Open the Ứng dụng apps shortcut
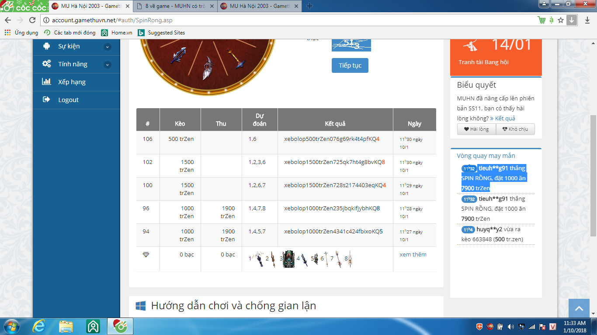This screenshot has width=597, height=335. [21, 33]
